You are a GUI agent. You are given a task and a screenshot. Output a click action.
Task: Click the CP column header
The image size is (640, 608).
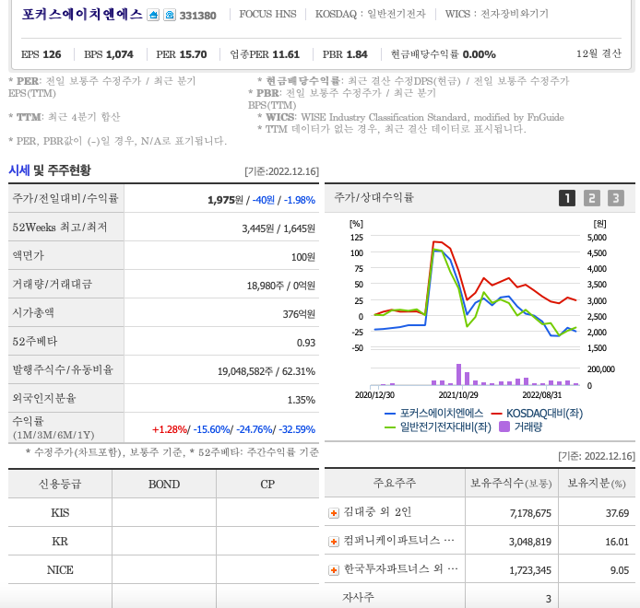(x=267, y=484)
